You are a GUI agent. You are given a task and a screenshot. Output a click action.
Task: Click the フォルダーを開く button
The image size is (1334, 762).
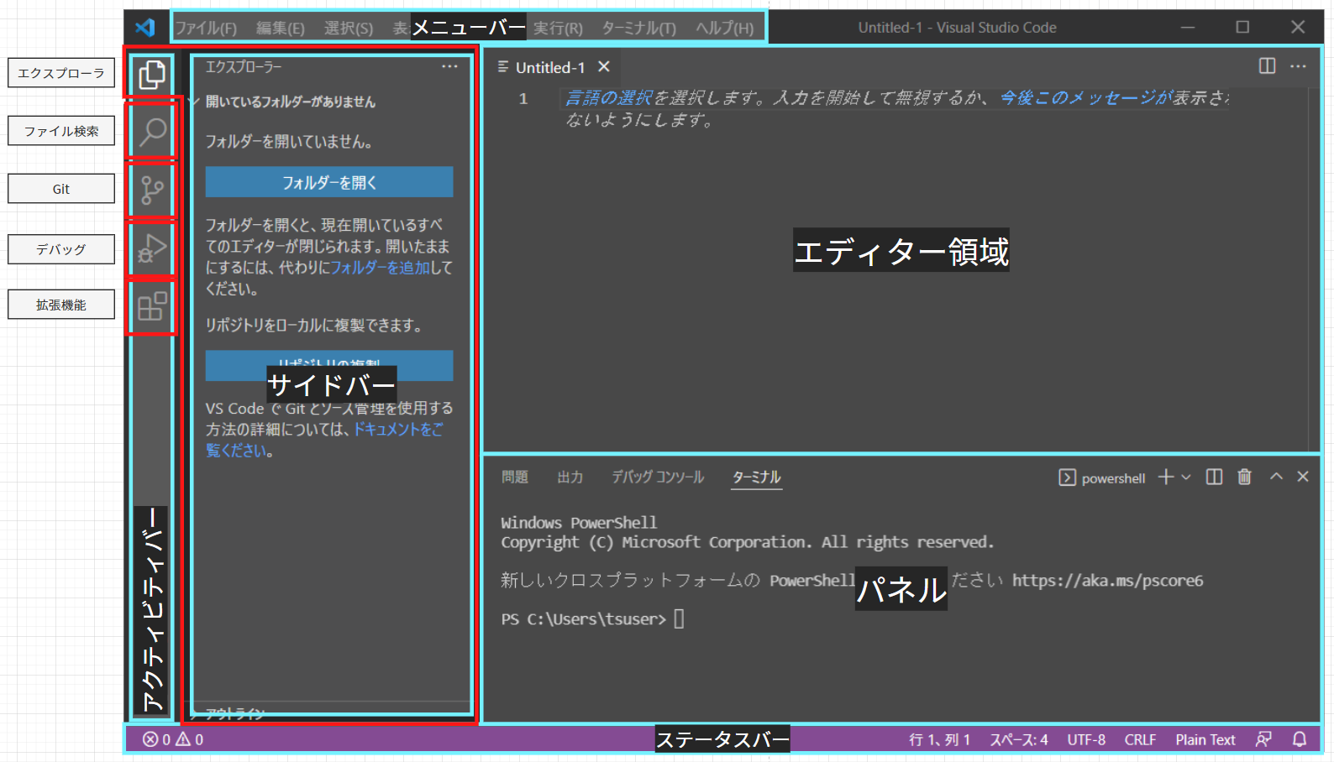coord(329,182)
